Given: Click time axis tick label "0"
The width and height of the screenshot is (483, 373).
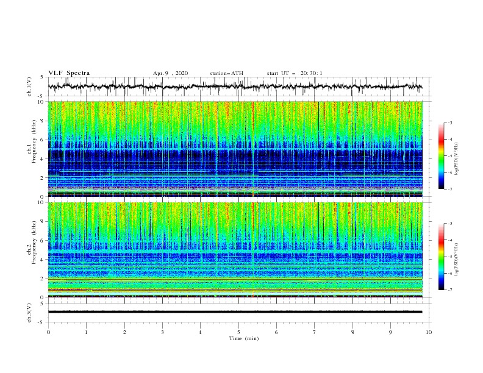Looking at the screenshot, I should [x=48, y=332].
